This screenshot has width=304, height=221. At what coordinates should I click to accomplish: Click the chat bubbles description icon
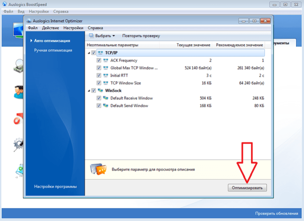tap(98, 169)
